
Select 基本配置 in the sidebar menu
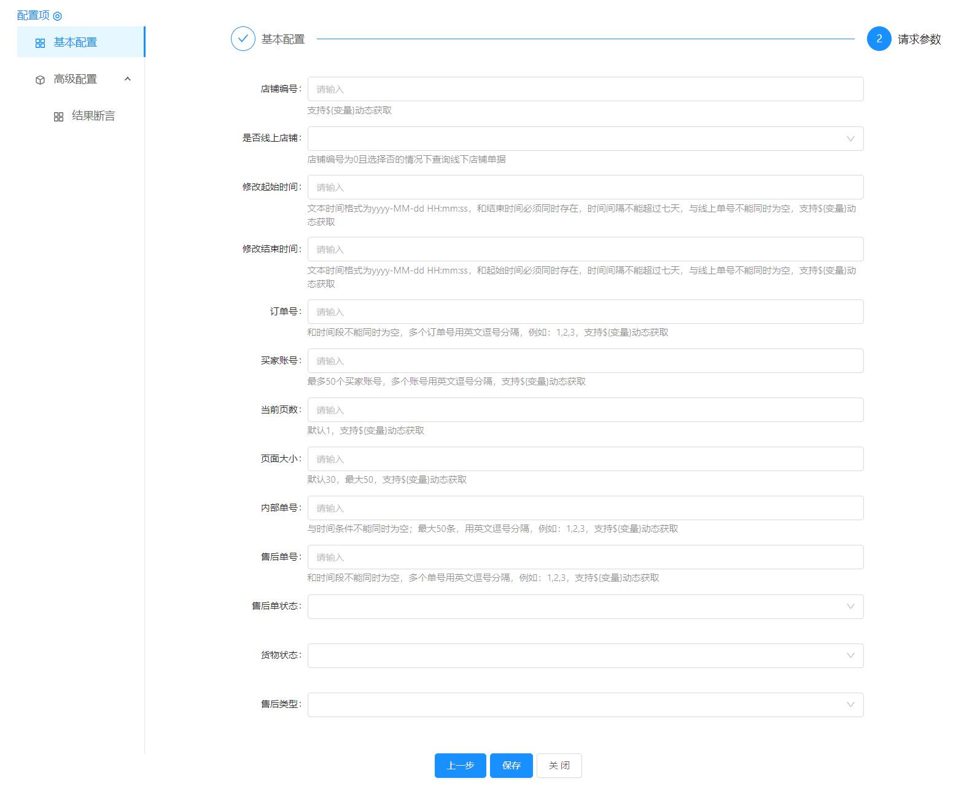click(x=76, y=42)
